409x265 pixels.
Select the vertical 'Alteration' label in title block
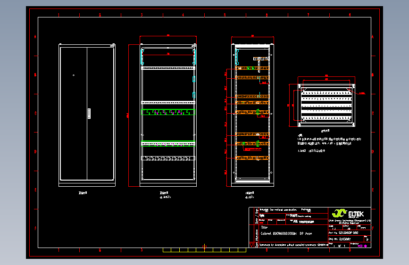(257, 235)
